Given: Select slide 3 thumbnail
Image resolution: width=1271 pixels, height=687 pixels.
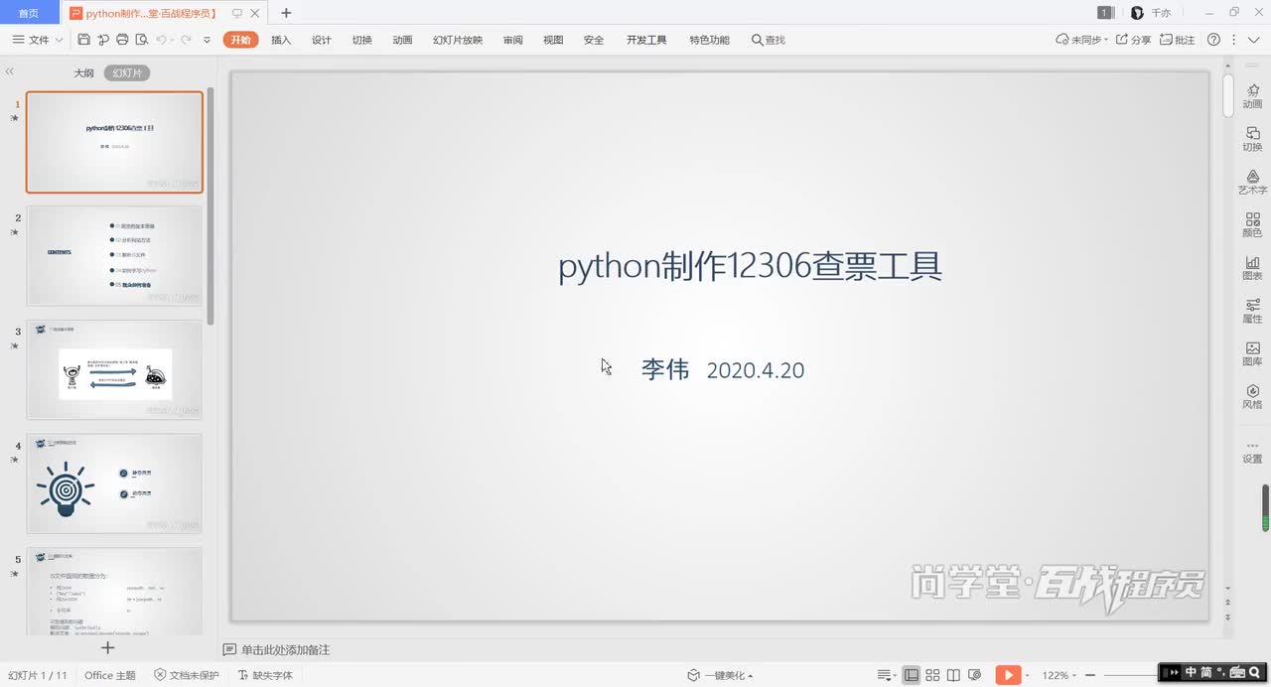Looking at the screenshot, I should click(114, 369).
